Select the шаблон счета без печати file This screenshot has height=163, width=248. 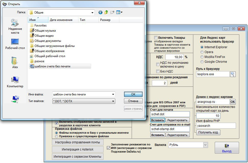click(60, 66)
